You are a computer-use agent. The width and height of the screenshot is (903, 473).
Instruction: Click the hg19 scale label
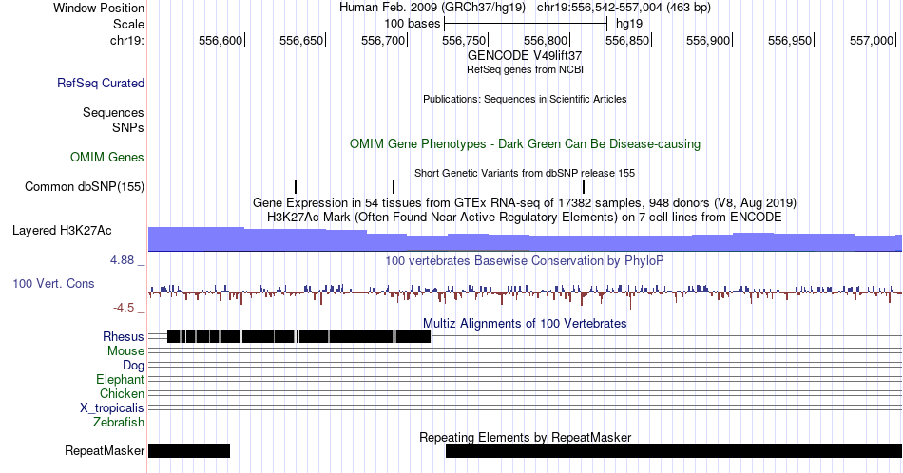tap(629, 24)
